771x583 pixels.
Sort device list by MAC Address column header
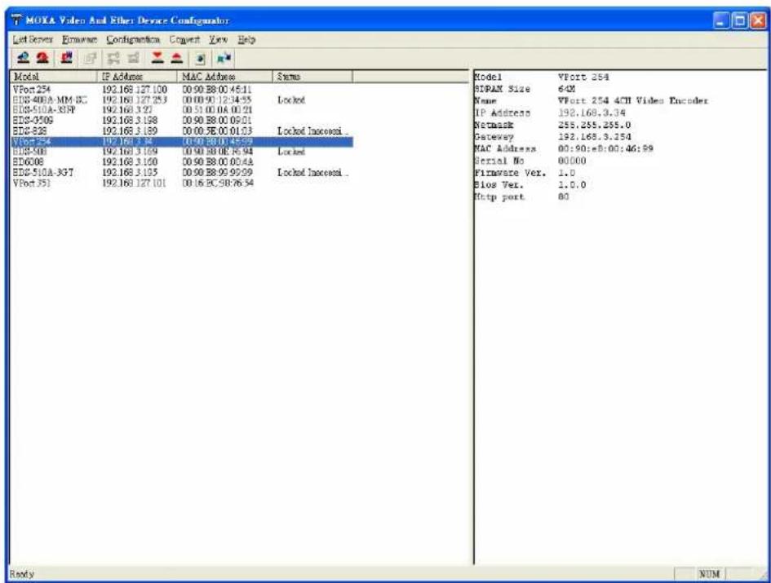pos(224,76)
